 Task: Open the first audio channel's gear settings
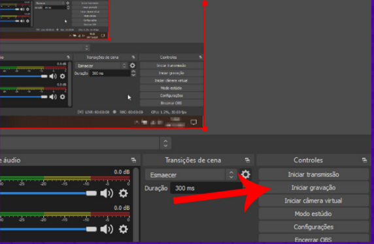coord(123,193)
